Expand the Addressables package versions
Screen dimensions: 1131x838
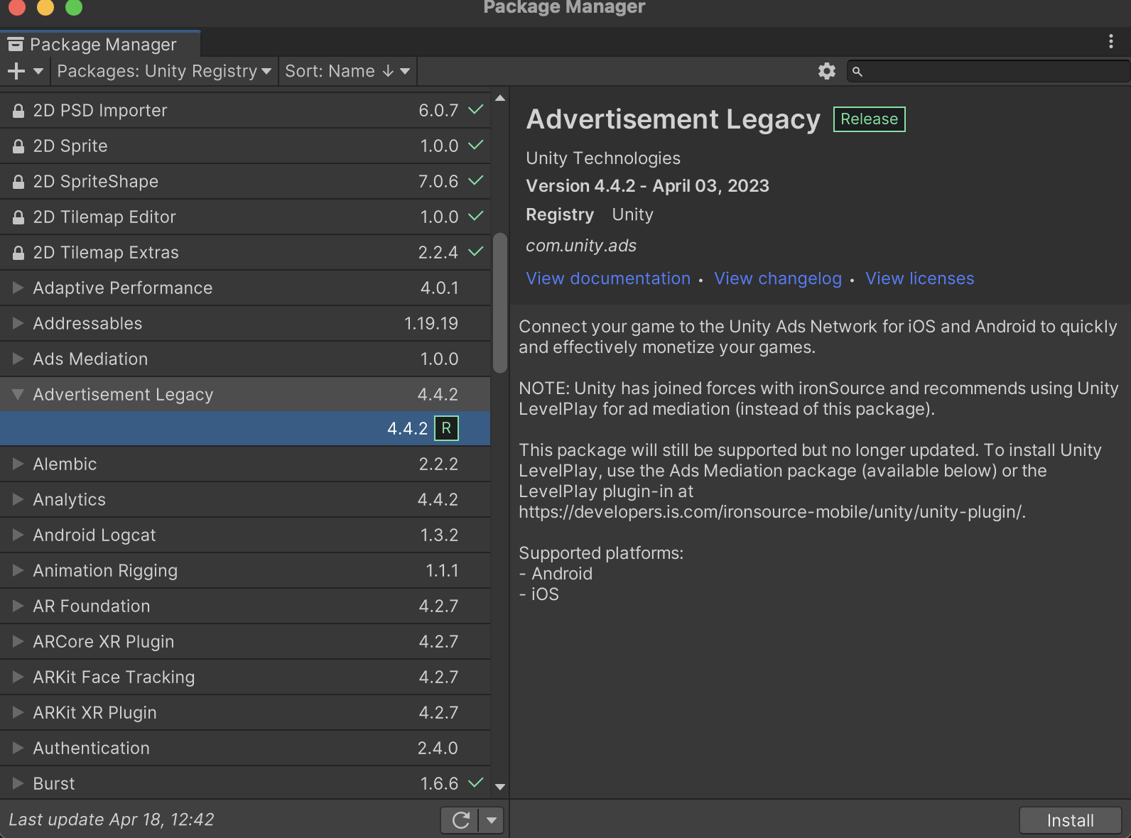tap(18, 323)
